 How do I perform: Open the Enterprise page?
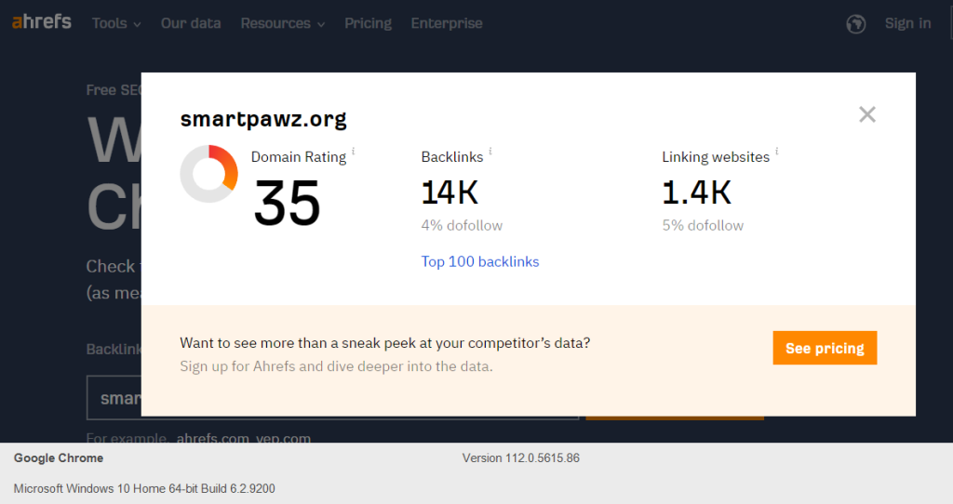point(447,23)
